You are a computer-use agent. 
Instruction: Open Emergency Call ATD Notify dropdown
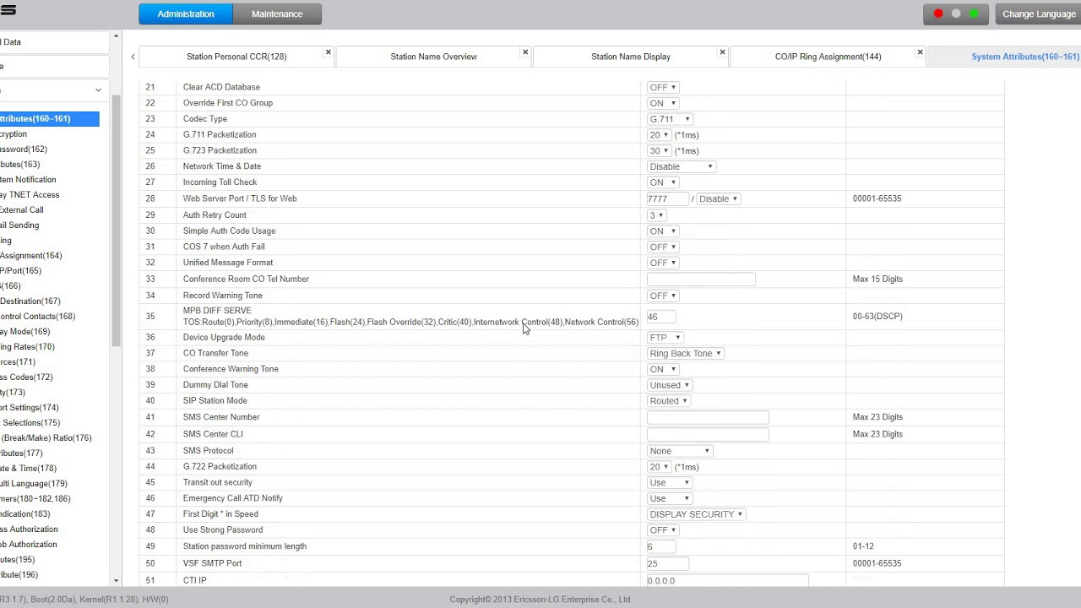670,498
